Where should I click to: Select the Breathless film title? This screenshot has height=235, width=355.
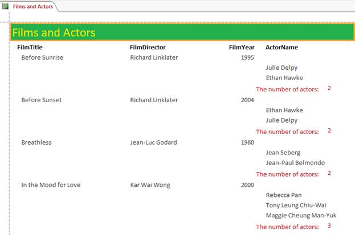pyautogui.click(x=36, y=142)
